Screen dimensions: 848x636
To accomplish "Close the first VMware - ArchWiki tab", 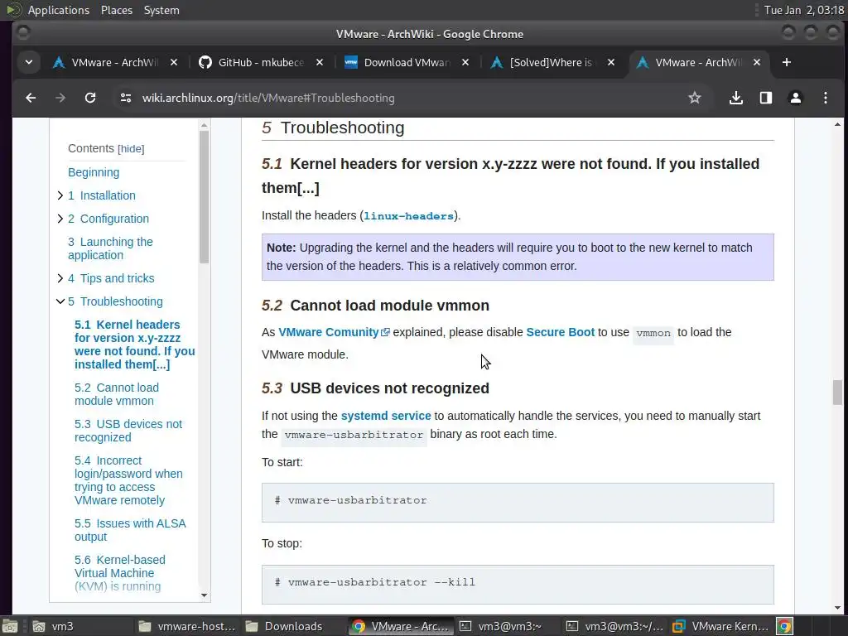I will (x=174, y=63).
